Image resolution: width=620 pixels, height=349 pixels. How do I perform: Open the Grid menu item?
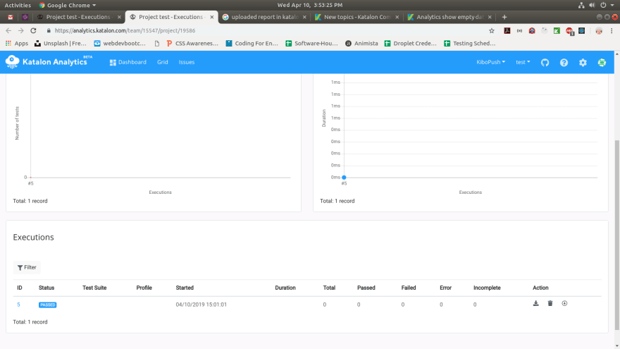(163, 62)
